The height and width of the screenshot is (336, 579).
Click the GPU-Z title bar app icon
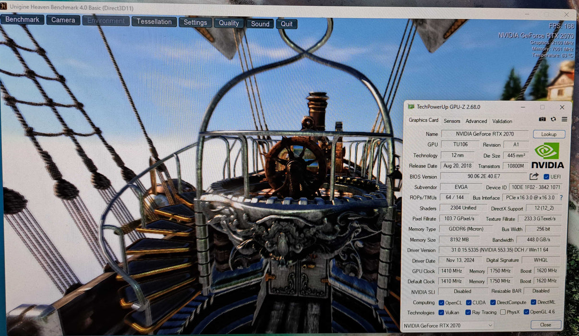click(x=410, y=107)
